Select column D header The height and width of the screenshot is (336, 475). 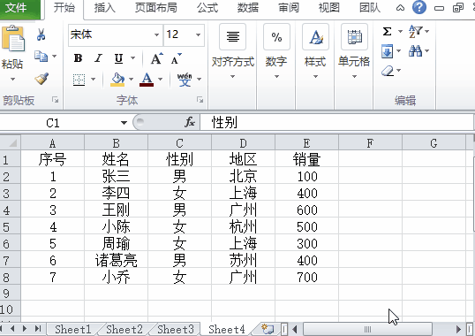point(244,143)
